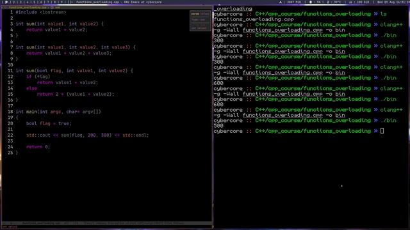Click the 100 GiB disk indicator
Image resolution: width=410 pixels, height=230 pixels.
coord(359,2)
